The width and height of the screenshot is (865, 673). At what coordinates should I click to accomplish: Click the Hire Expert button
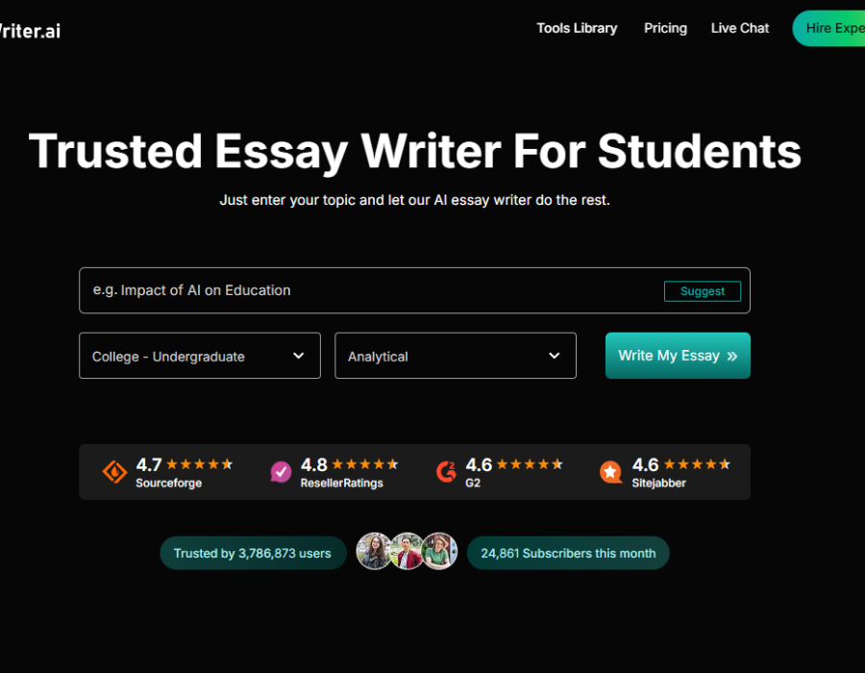tap(830, 28)
